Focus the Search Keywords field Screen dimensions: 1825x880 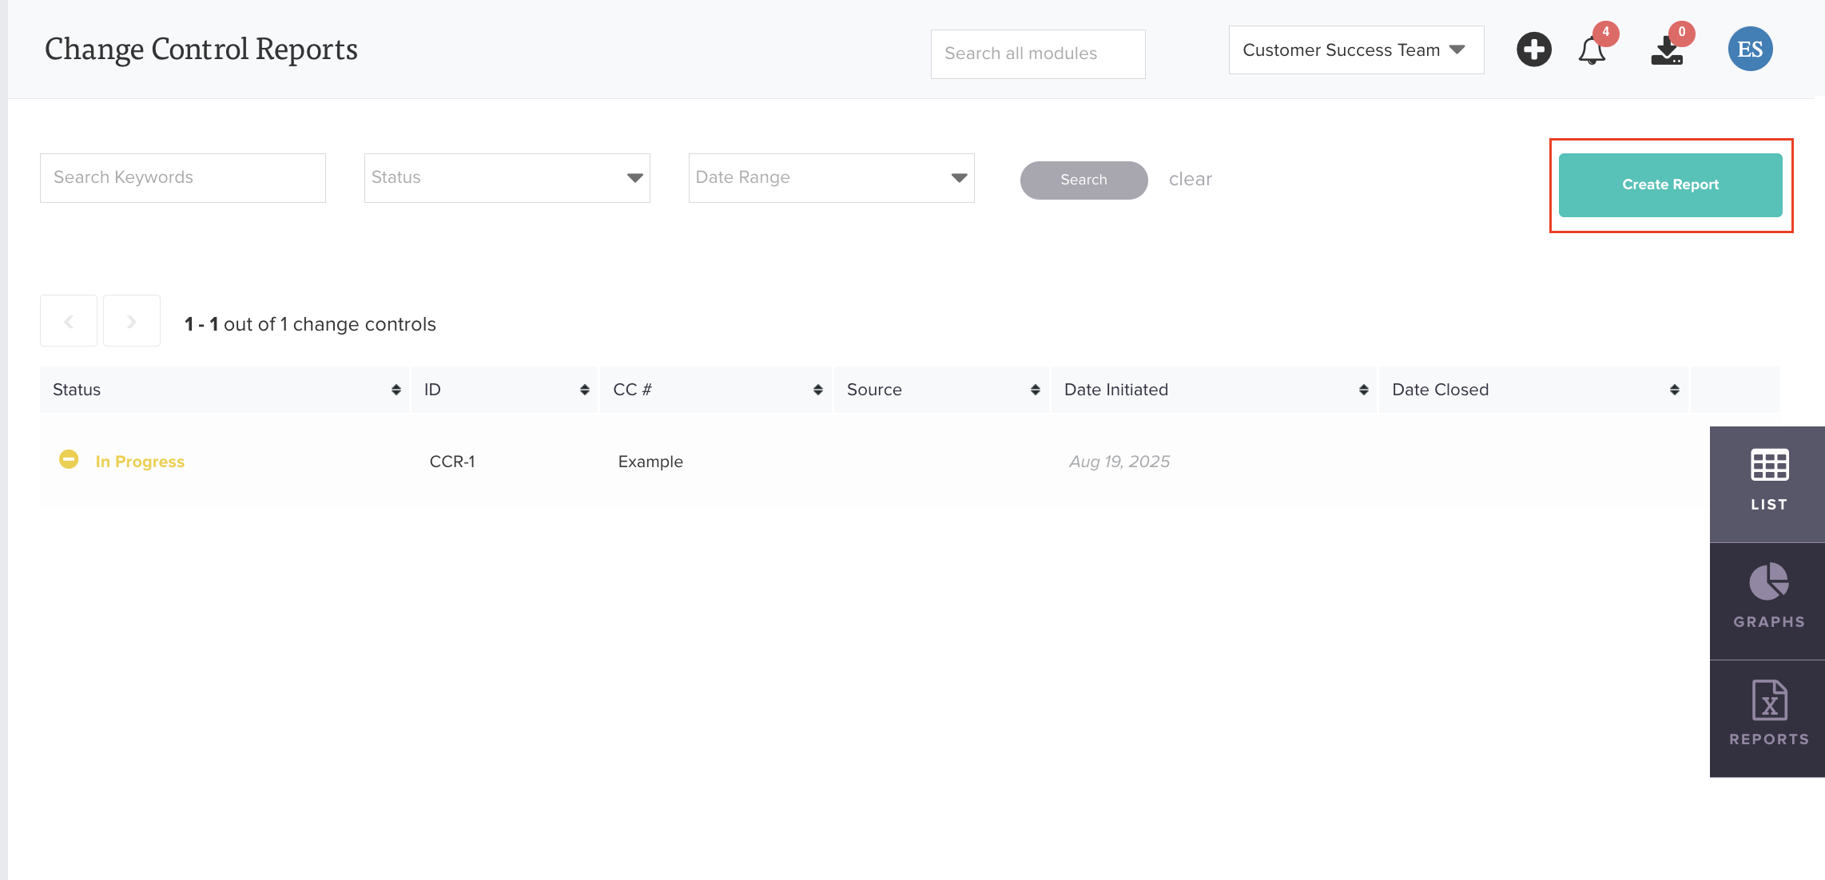pos(182,177)
